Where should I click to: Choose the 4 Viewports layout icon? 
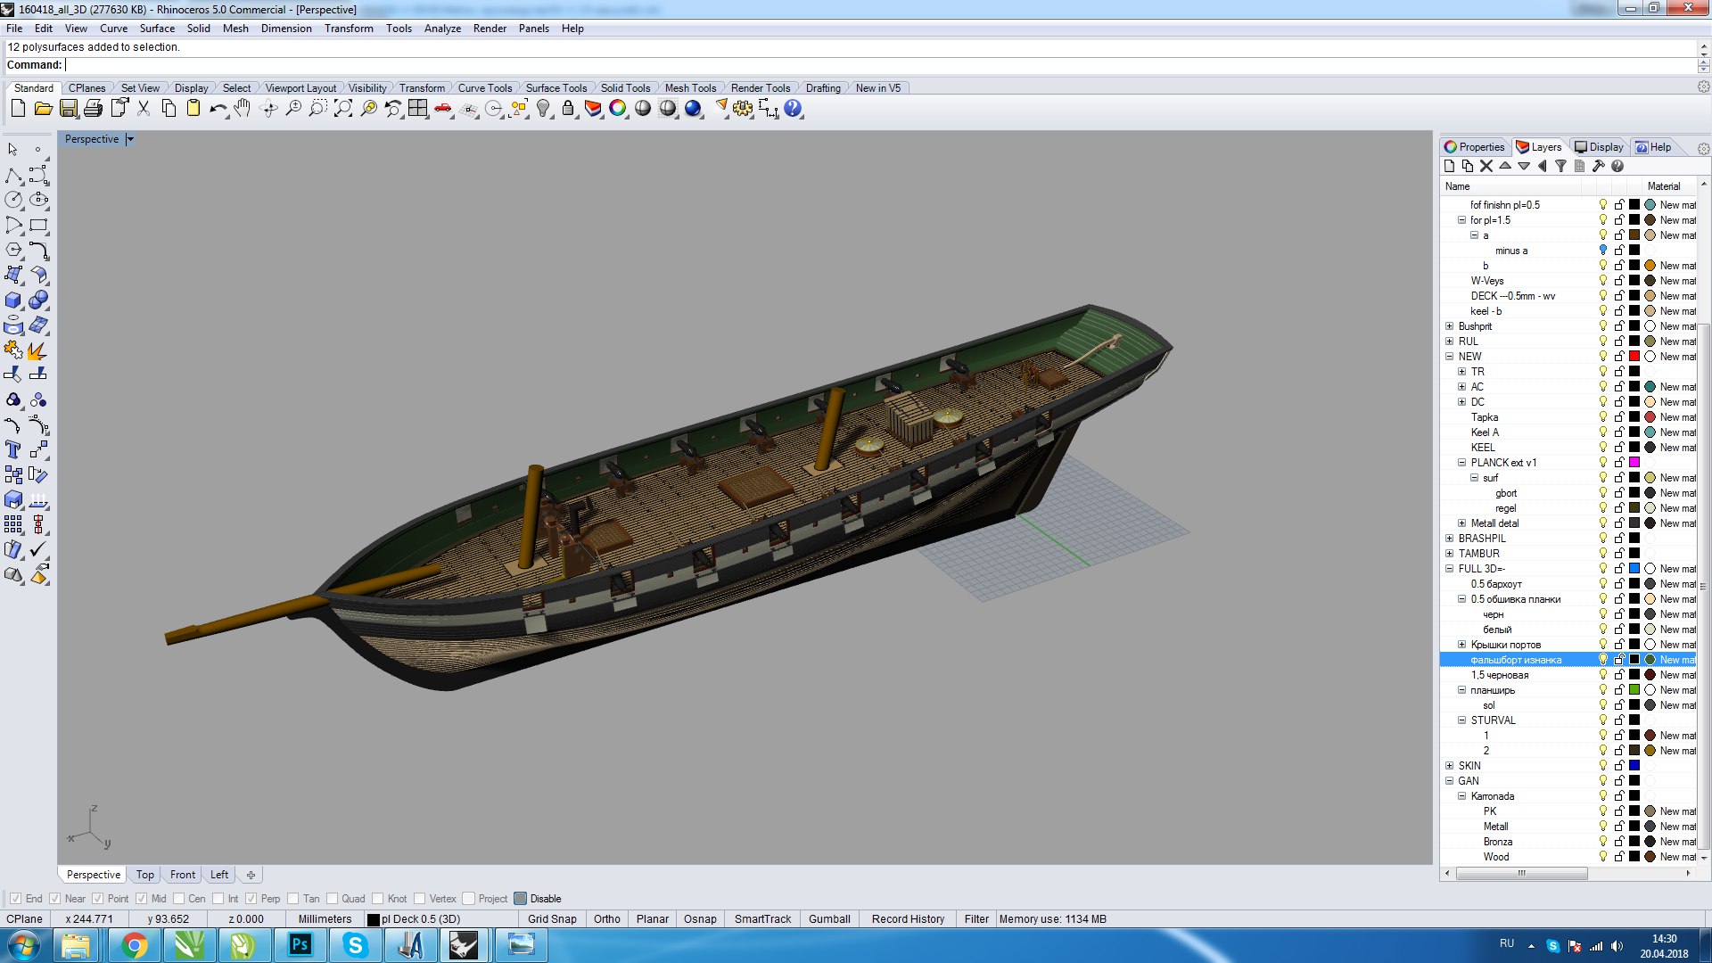tap(418, 109)
